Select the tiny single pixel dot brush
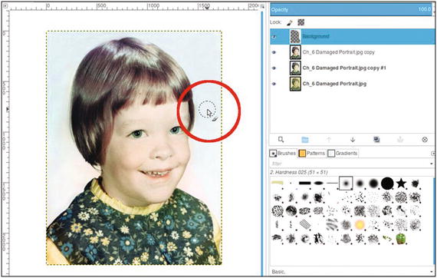The image size is (437, 278). [x=291, y=184]
